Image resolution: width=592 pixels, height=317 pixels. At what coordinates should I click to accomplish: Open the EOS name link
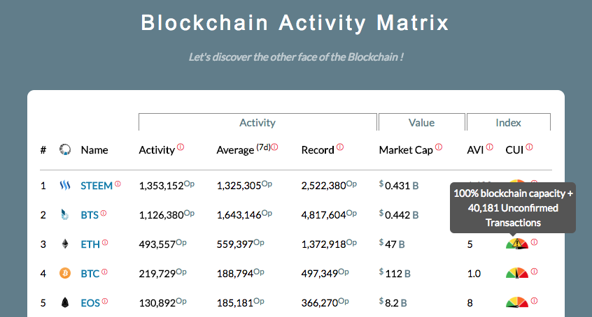point(90,302)
